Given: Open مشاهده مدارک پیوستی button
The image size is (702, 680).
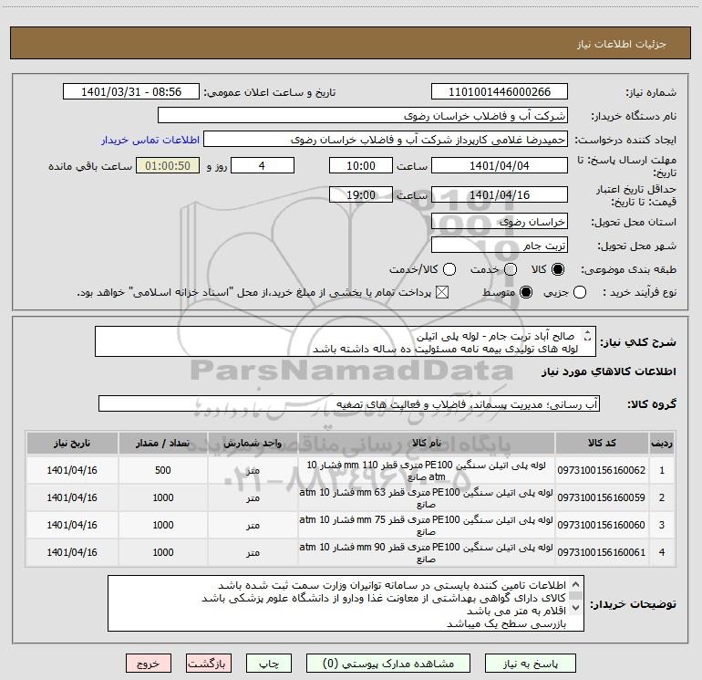Looking at the screenshot, I should tap(388, 664).
